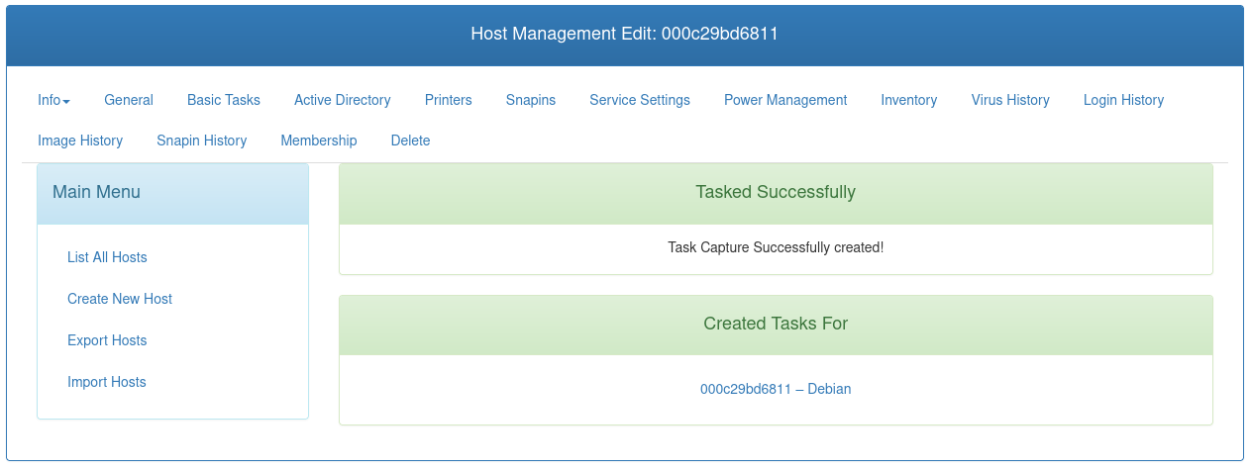Open the Service Settings tab
Screen dimensions: 1250x470
[640, 100]
